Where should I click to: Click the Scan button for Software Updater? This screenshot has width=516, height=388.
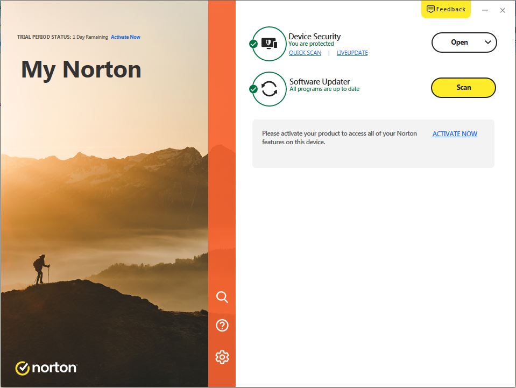463,88
